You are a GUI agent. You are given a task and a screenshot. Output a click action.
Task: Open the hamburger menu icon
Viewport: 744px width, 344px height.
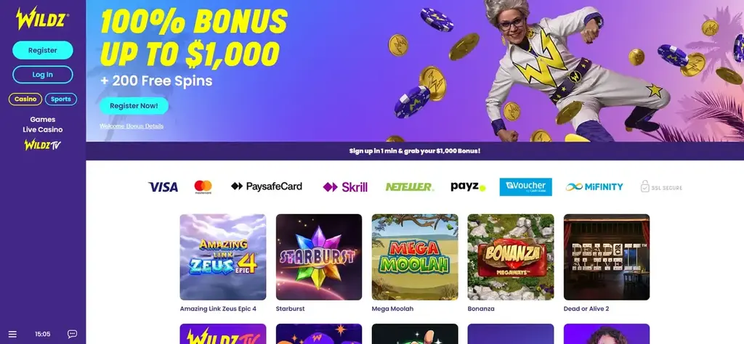[12, 334]
